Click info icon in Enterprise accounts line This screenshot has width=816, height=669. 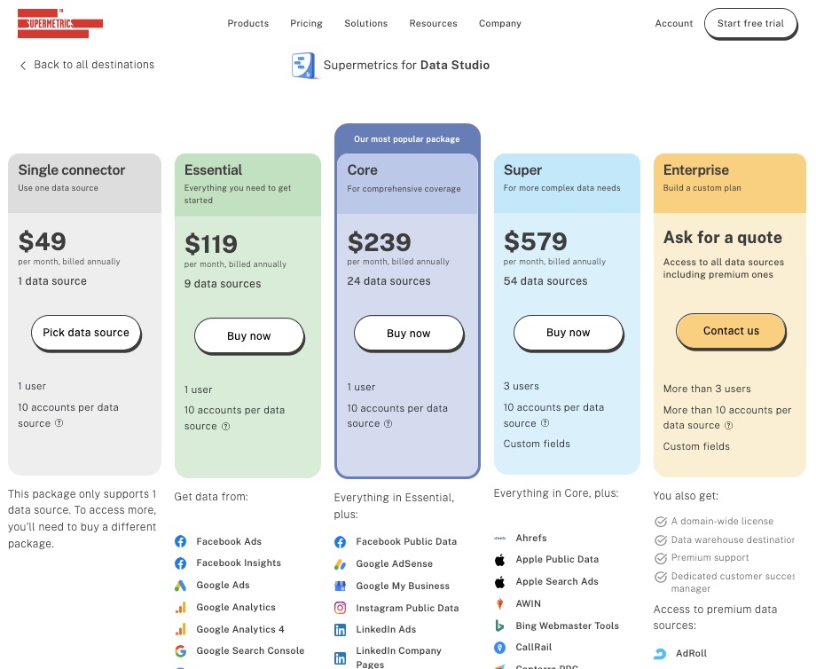point(728,425)
